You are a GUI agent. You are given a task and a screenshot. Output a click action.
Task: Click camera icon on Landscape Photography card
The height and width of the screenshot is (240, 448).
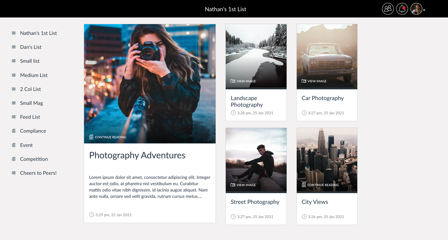(233, 81)
